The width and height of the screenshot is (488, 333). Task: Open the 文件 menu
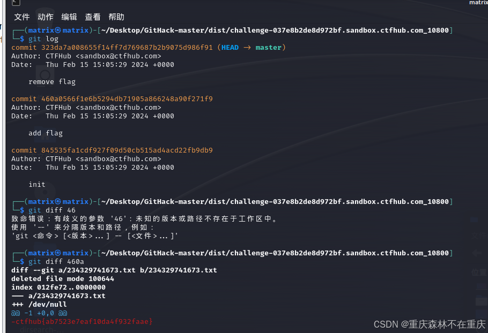pyautogui.click(x=22, y=17)
